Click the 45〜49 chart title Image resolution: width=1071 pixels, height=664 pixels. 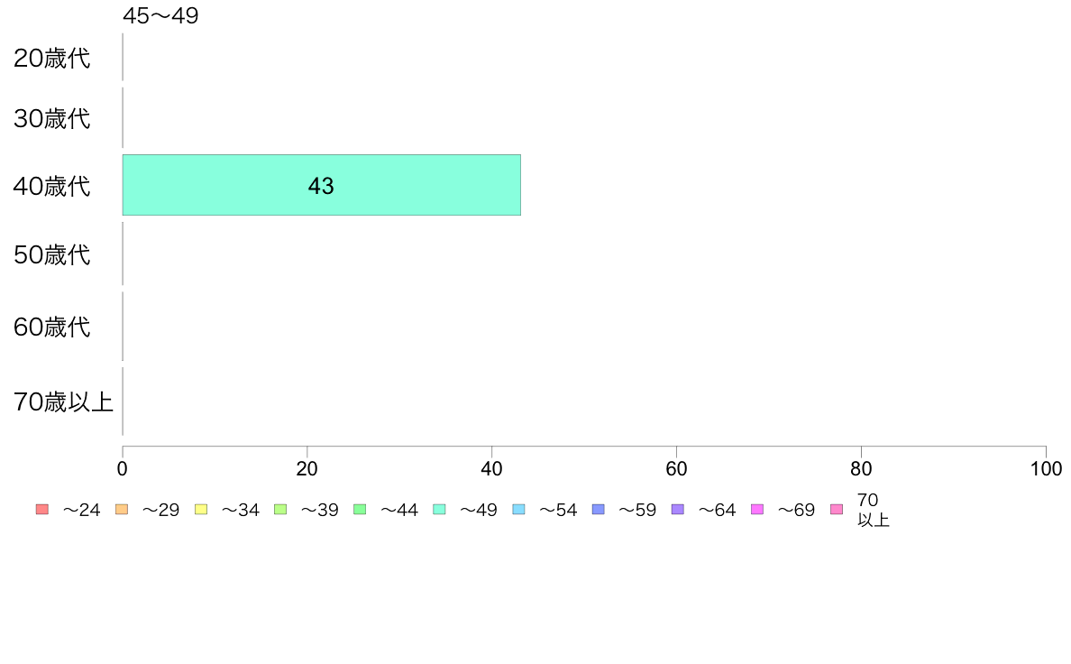point(160,15)
